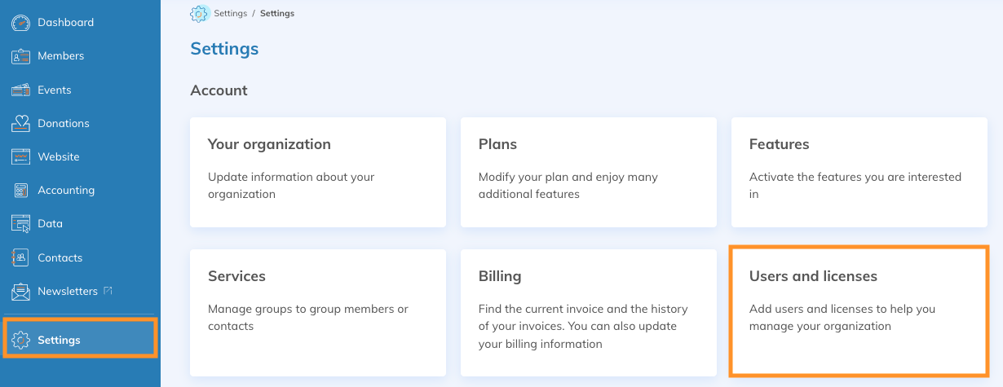The image size is (1003, 387).
Task: Click the Dashboard gauge icon in sidebar
Action: (20, 23)
